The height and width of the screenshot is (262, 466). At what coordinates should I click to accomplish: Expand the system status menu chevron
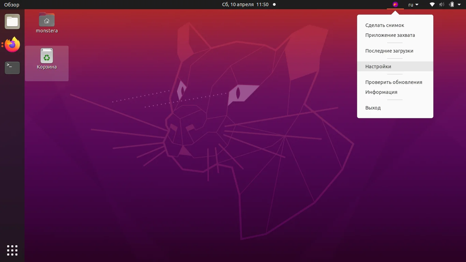coord(458,4)
